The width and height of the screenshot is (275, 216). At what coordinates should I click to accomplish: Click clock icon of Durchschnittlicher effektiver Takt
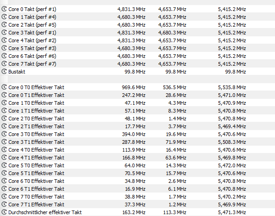[4, 212]
